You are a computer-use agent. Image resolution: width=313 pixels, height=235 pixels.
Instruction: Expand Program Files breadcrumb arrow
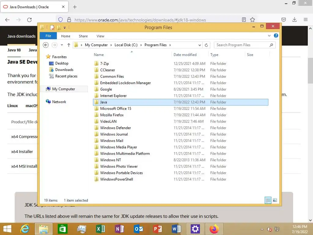tap(170, 45)
